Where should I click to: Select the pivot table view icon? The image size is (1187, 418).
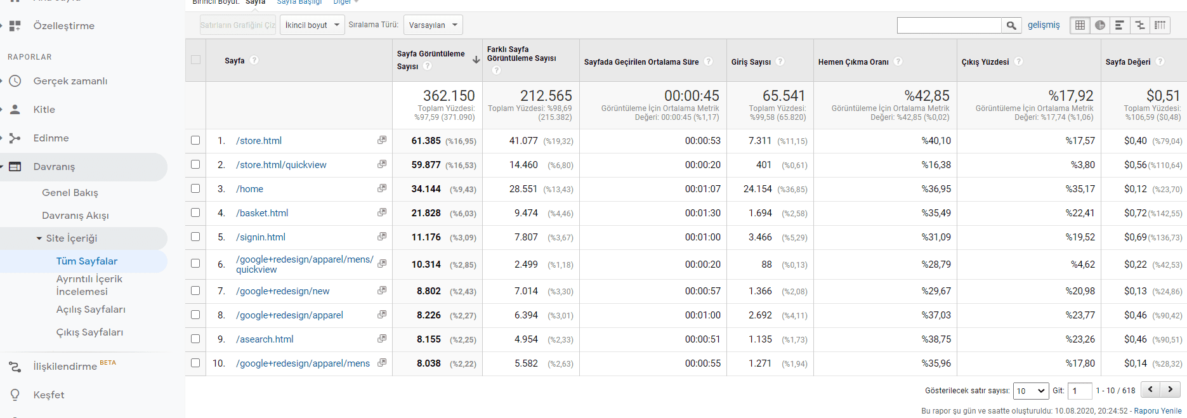pos(1160,25)
